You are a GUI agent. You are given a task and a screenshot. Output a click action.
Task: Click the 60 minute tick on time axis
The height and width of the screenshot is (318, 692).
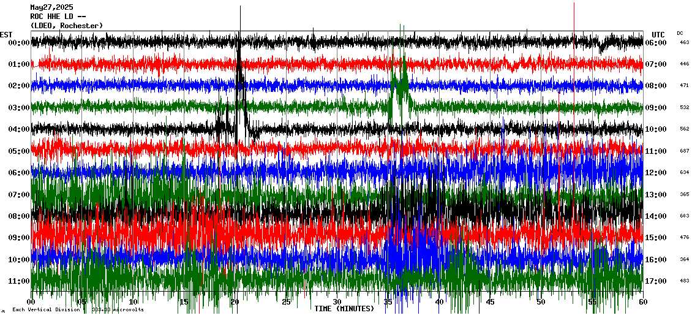point(642,302)
